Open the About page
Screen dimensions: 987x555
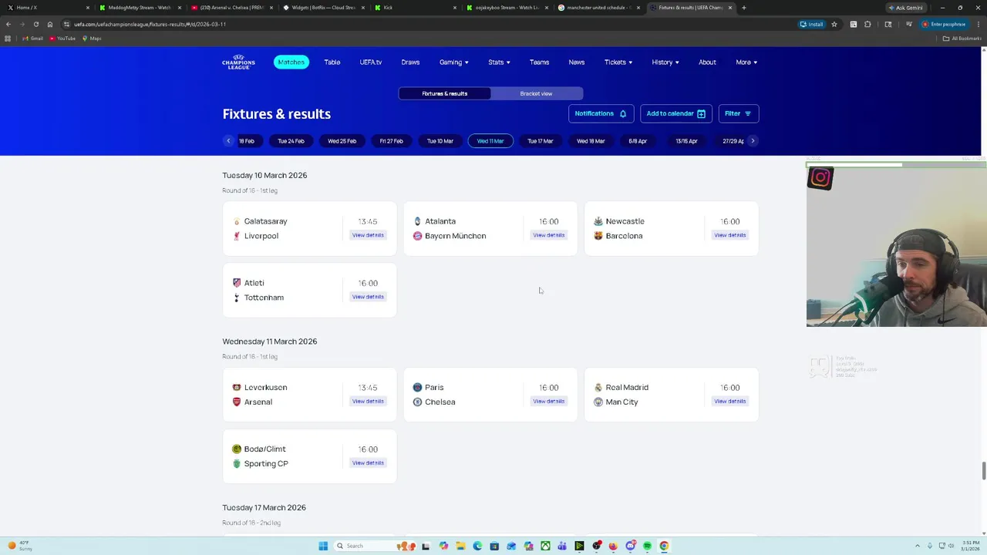[x=707, y=62]
